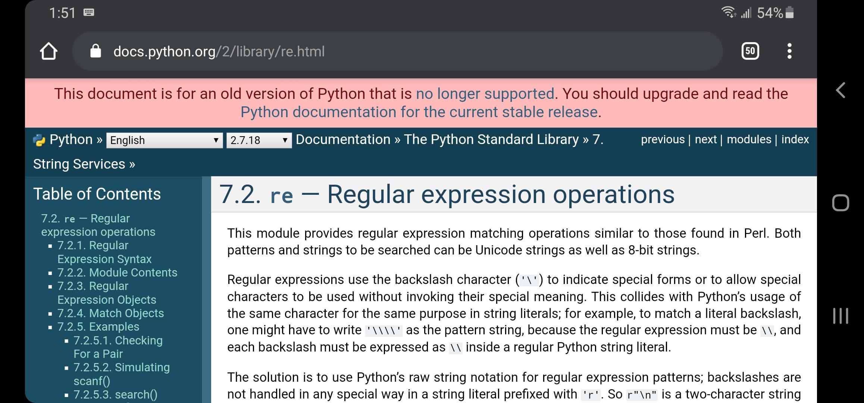Follow the 'no longer supported' link
Image resolution: width=864 pixels, height=403 pixels.
point(485,94)
